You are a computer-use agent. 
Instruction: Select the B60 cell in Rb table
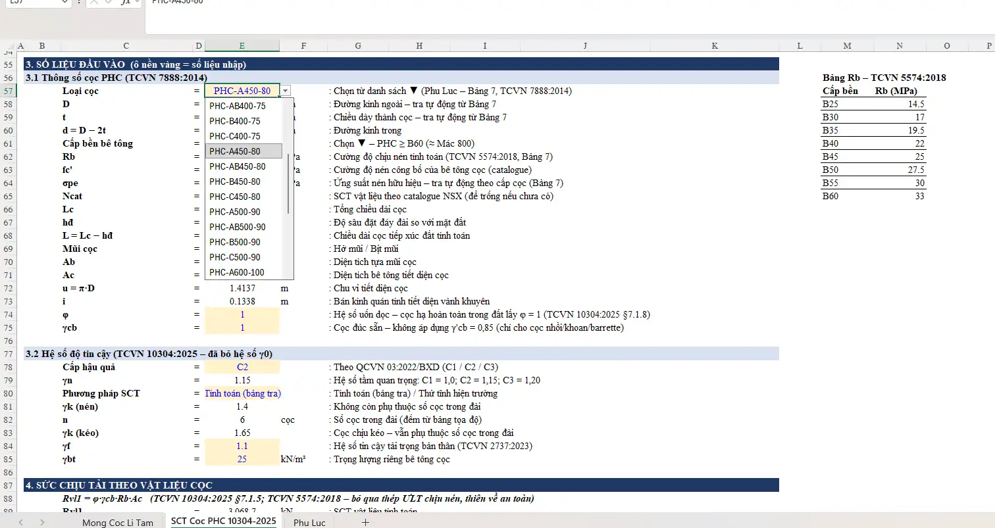pos(847,196)
